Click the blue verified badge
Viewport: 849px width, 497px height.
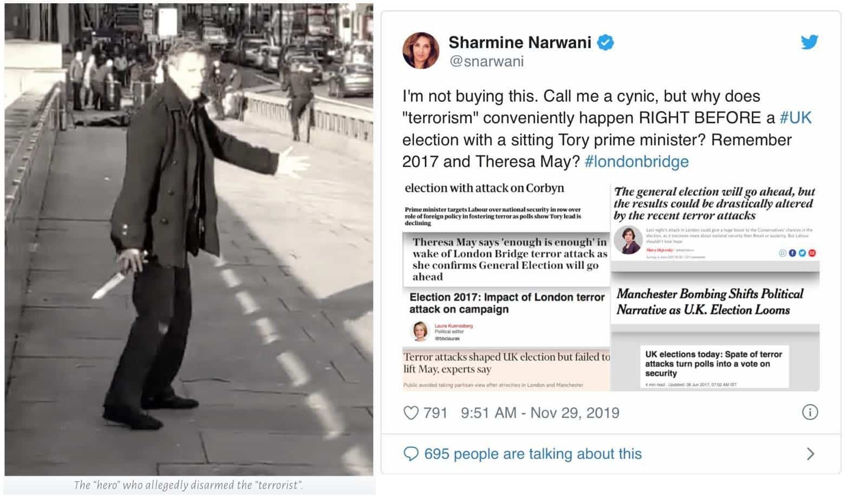click(605, 42)
